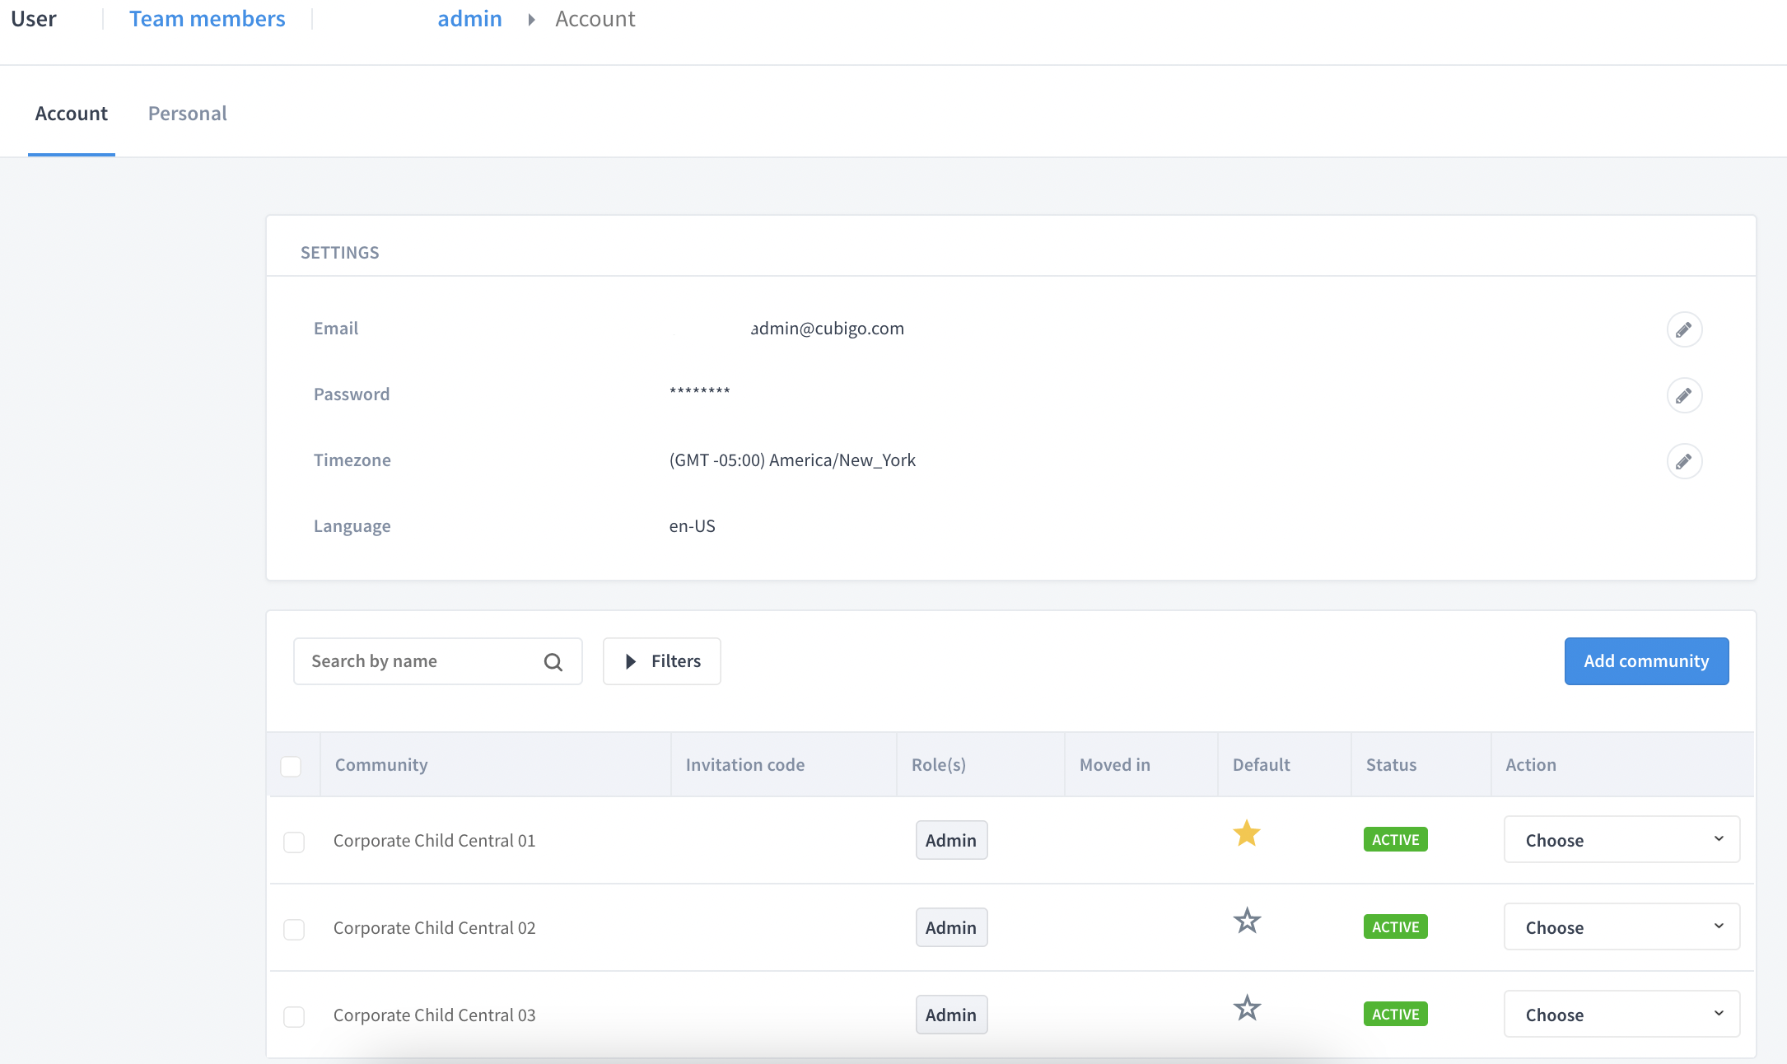Edit the Email setting pencil icon
Viewport: 1787px width, 1064px height.
(1684, 329)
